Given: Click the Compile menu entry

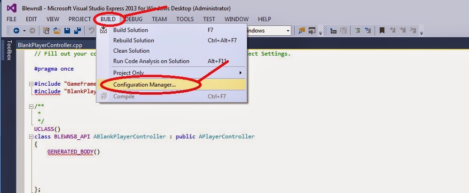Looking at the screenshot, I should 172,96.
